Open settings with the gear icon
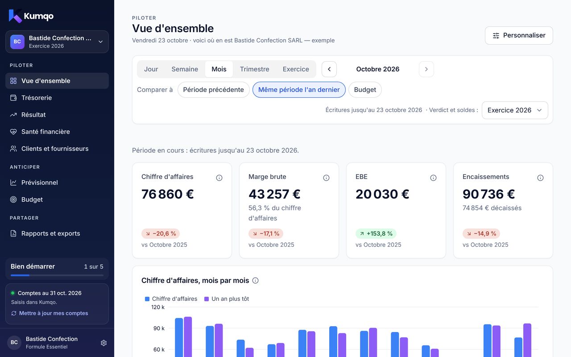This screenshot has height=357, width=571. click(x=103, y=343)
